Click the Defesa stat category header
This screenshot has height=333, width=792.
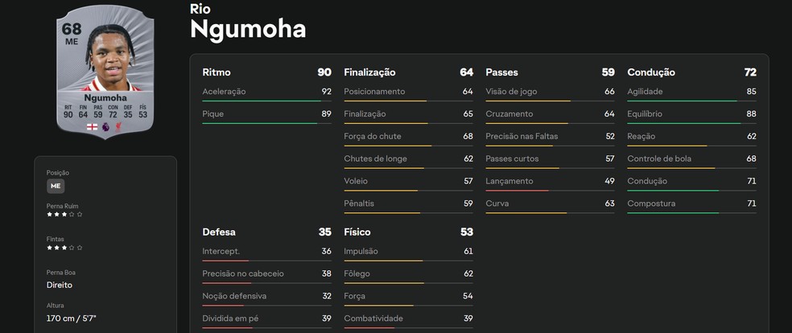pos(219,232)
